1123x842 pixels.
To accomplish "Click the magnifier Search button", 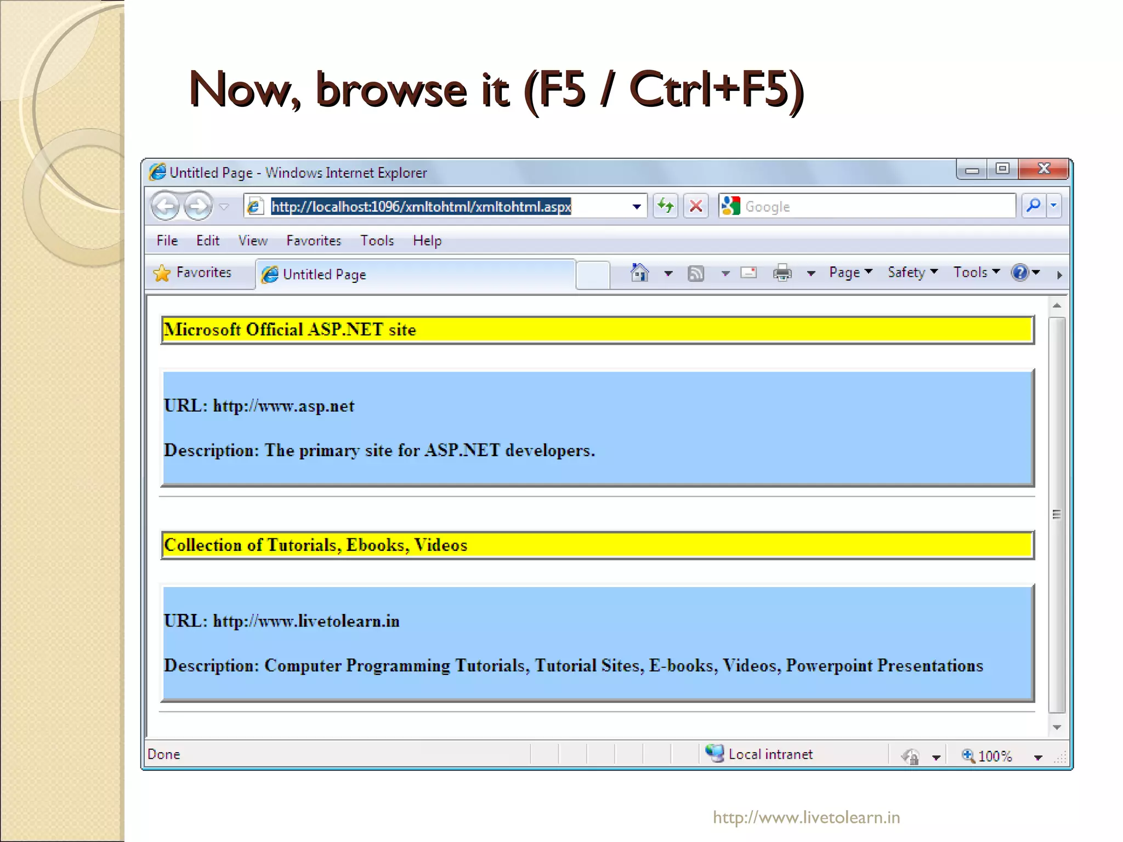I will click(1034, 206).
